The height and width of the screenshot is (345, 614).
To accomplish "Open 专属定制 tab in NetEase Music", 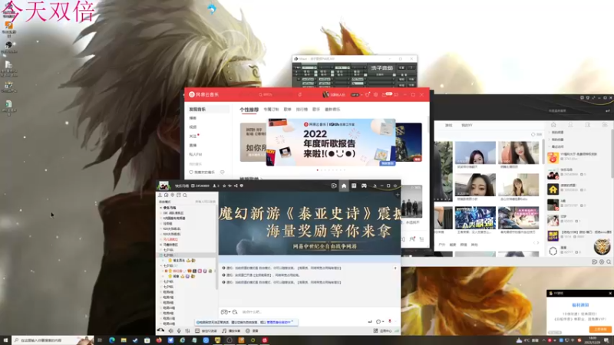I will tap(271, 110).
